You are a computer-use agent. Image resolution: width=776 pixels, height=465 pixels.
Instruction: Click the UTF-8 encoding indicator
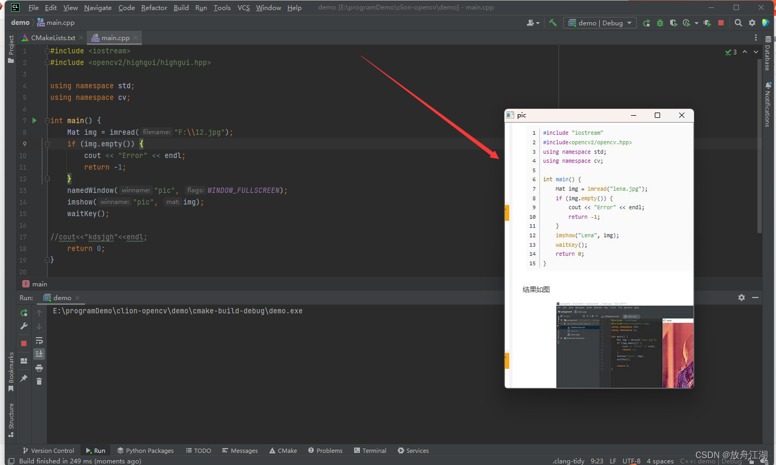[x=631, y=461]
